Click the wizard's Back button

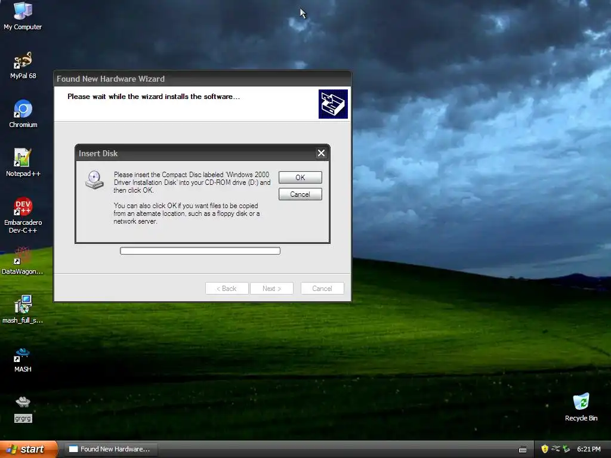[x=227, y=289]
